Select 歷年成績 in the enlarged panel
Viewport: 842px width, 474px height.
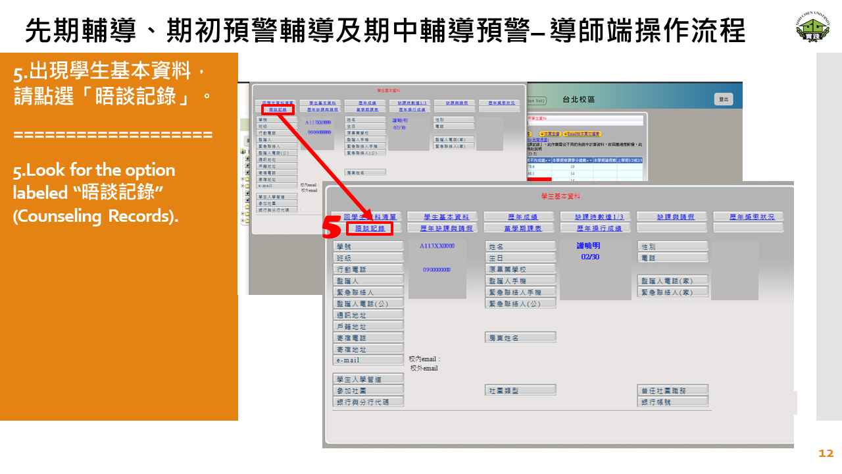[522, 217]
